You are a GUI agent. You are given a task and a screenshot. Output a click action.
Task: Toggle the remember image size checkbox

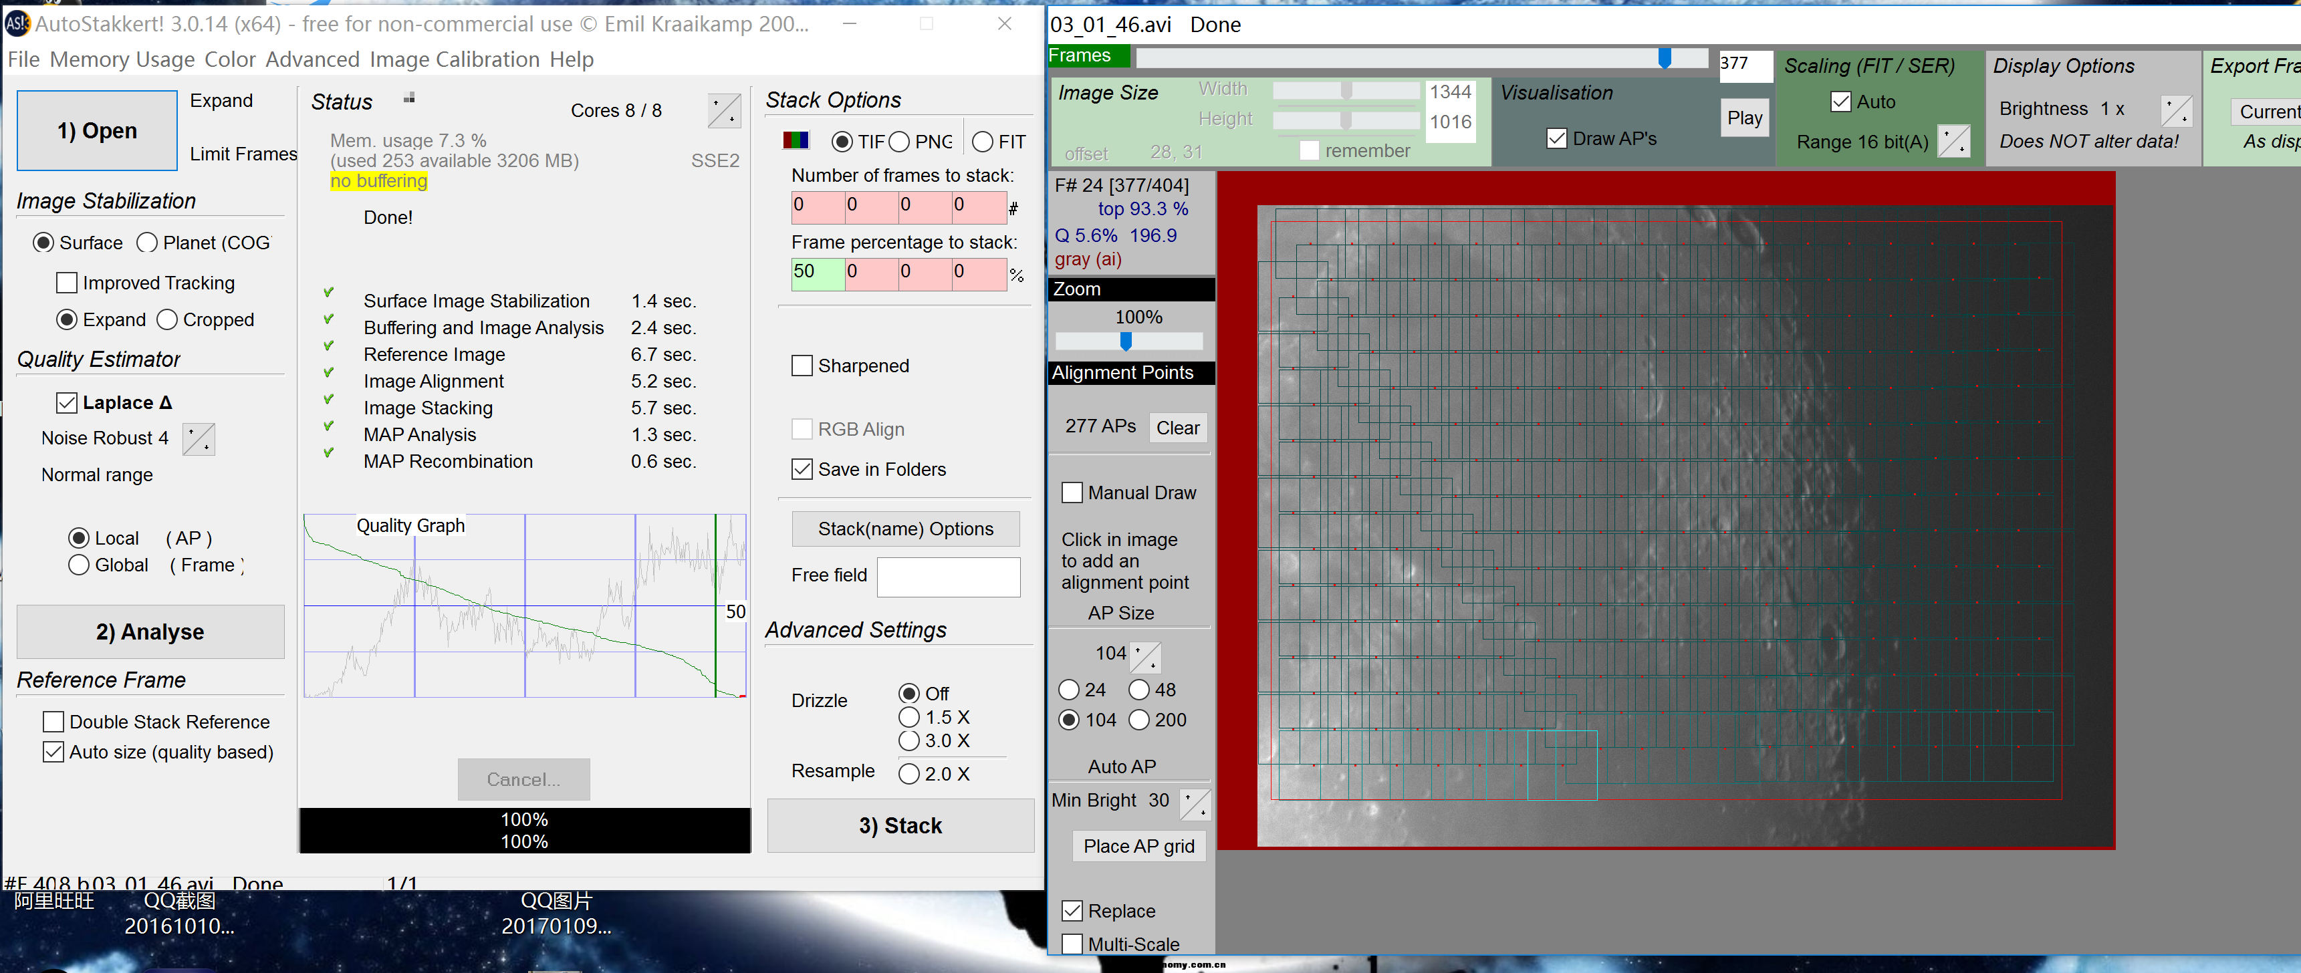(x=1310, y=150)
